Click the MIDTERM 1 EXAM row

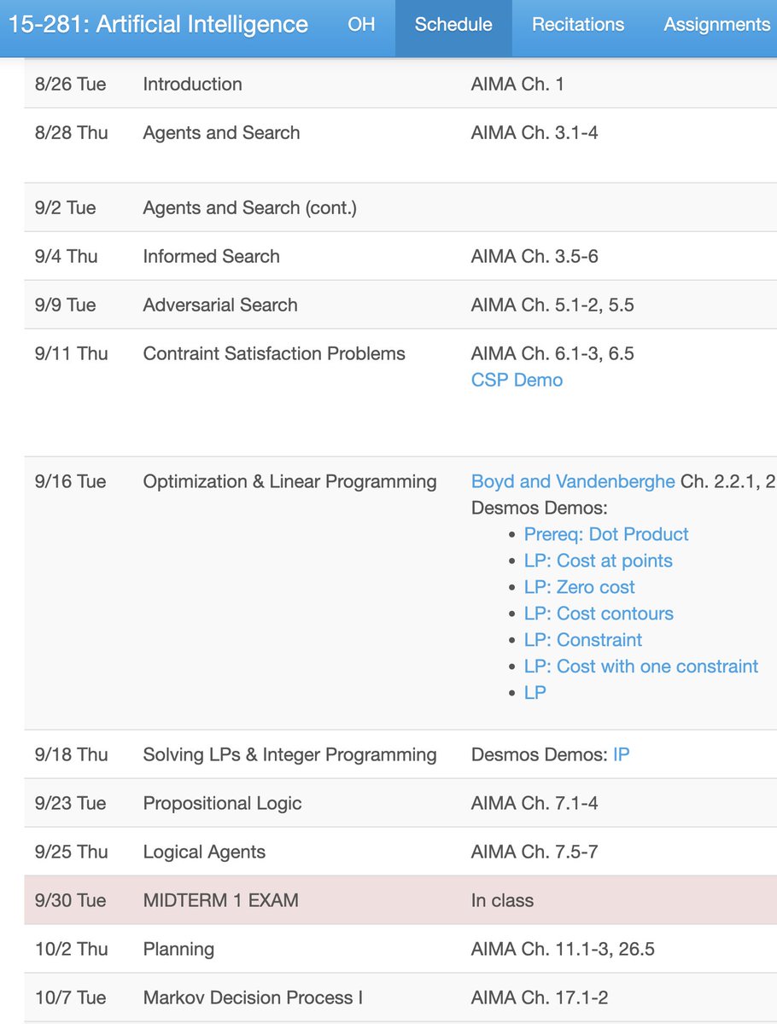click(220, 900)
